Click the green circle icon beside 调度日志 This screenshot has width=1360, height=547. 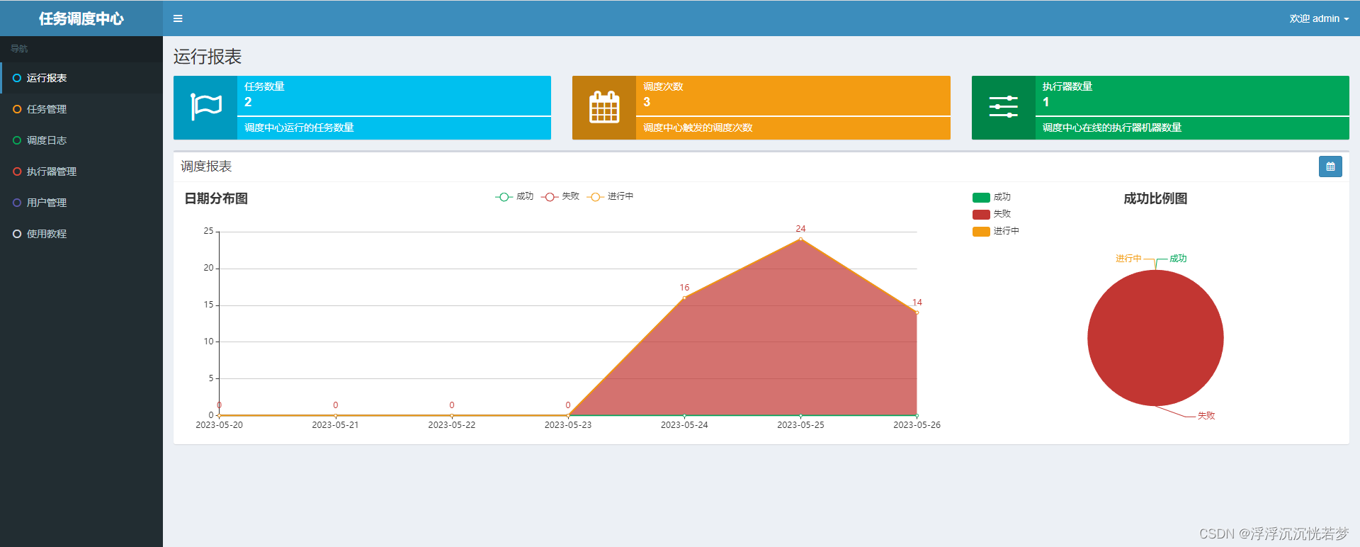tap(17, 140)
